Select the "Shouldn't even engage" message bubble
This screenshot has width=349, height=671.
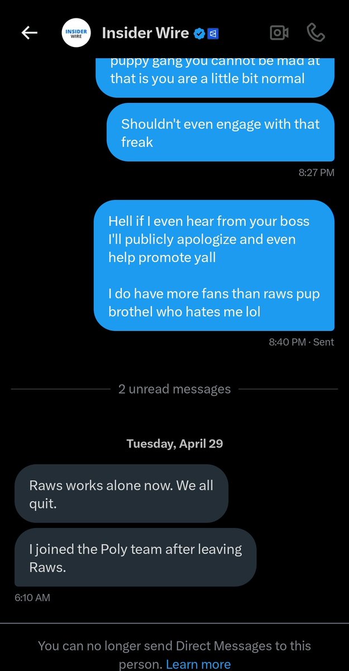(x=220, y=133)
